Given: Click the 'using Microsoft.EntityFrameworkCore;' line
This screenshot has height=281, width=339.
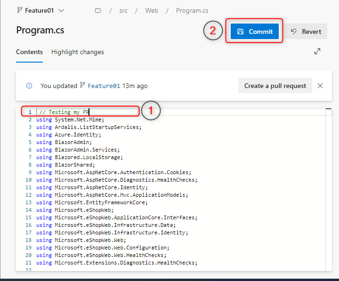Looking at the screenshot, I should click(x=92, y=202).
